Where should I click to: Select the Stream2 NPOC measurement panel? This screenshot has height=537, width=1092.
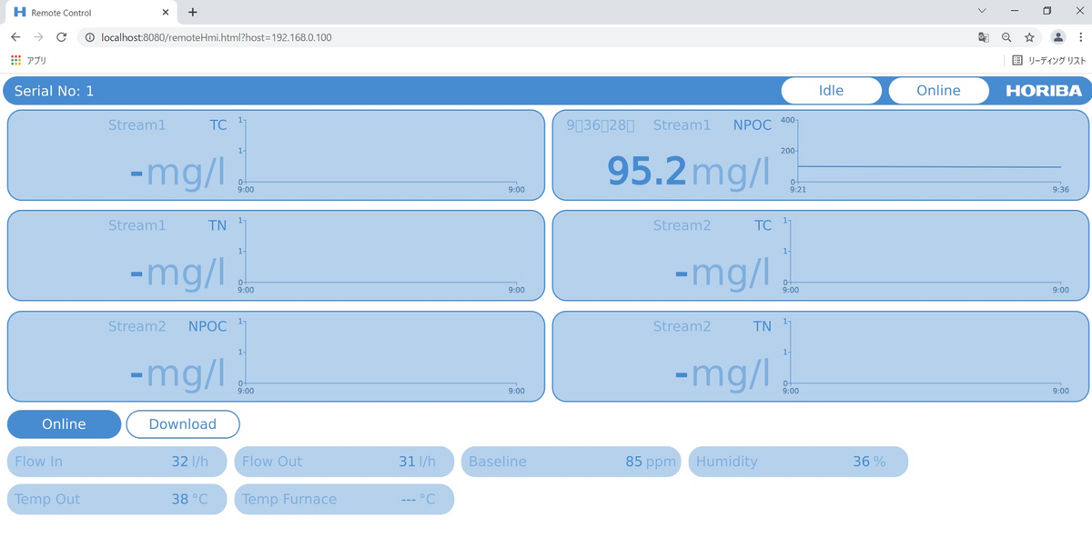(x=276, y=356)
